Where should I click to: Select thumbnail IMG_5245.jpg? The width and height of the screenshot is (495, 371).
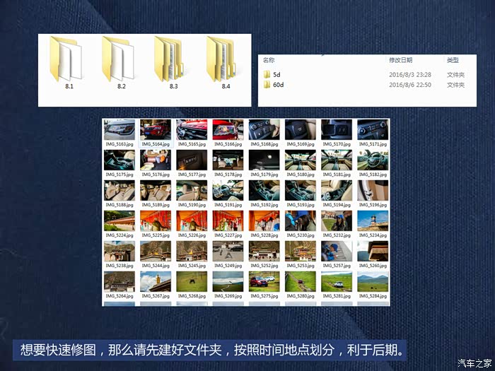coord(192,252)
